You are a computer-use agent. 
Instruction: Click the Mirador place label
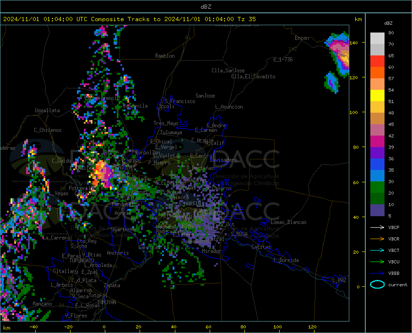point(211,251)
